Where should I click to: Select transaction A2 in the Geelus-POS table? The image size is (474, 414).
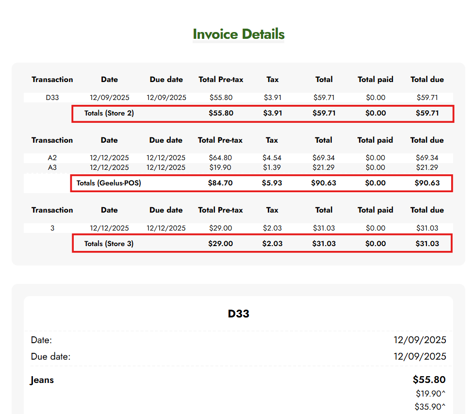(x=52, y=158)
